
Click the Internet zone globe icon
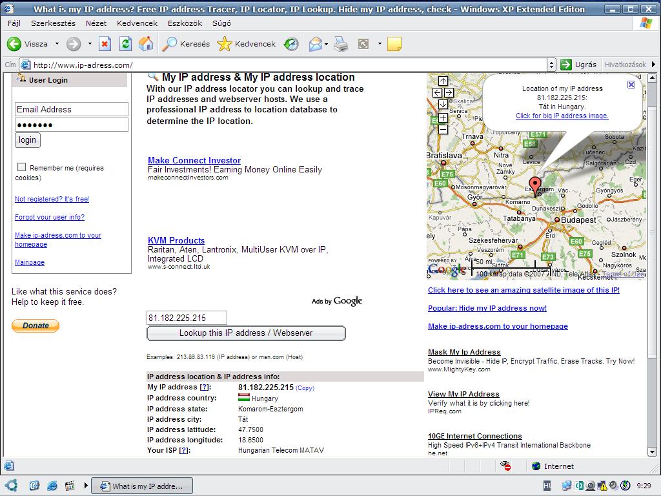pyautogui.click(x=536, y=466)
